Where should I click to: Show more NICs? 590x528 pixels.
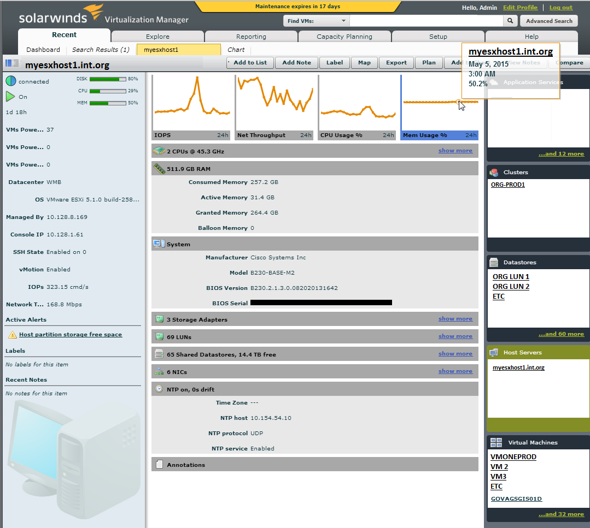[455, 371]
